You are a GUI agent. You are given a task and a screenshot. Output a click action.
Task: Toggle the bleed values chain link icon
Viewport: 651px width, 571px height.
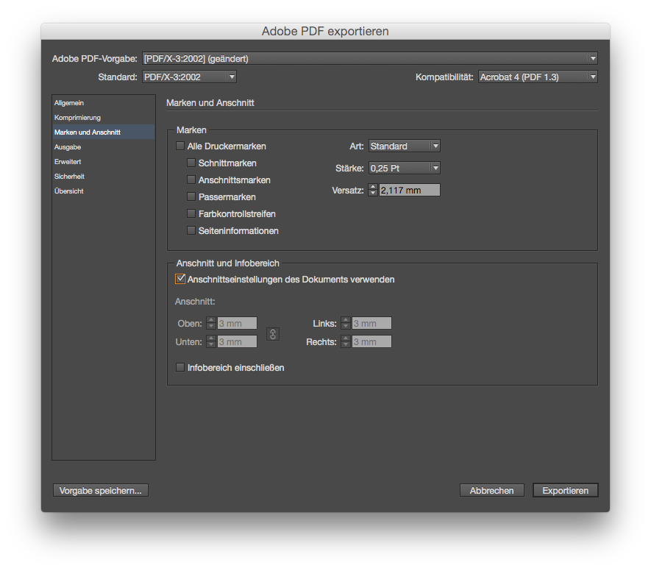coord(273,334)
